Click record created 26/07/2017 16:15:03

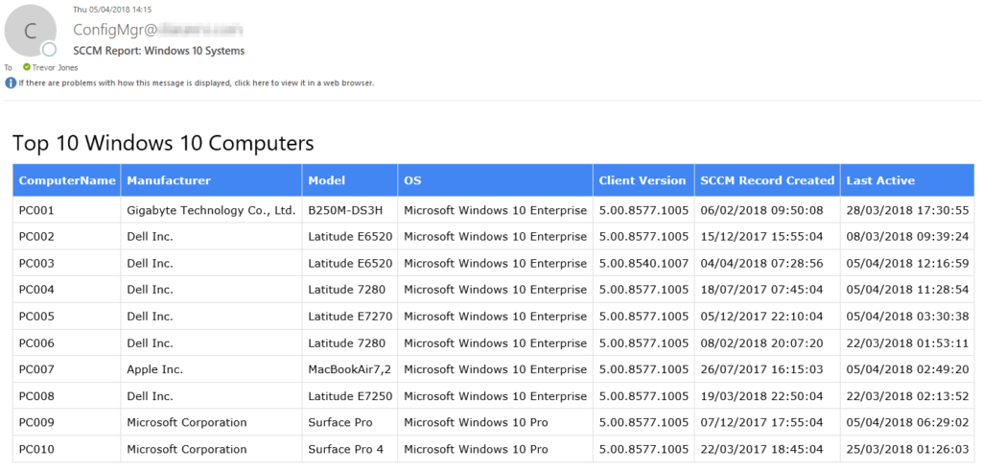[767, 369]
